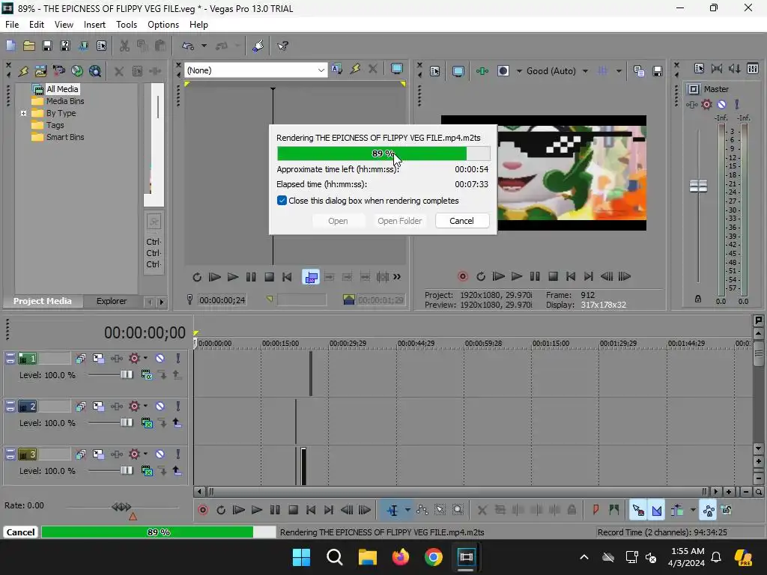Open Google Chrome from taskbar
The image size is (767, 575).
point(433,557)
